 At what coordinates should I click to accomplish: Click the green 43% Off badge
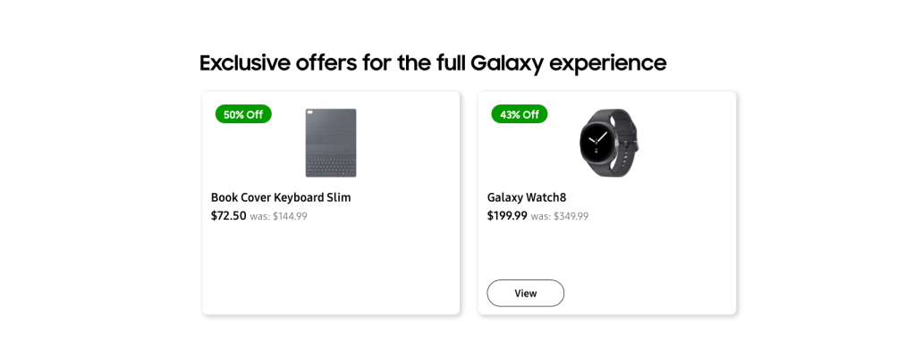[x=520, y=114]
